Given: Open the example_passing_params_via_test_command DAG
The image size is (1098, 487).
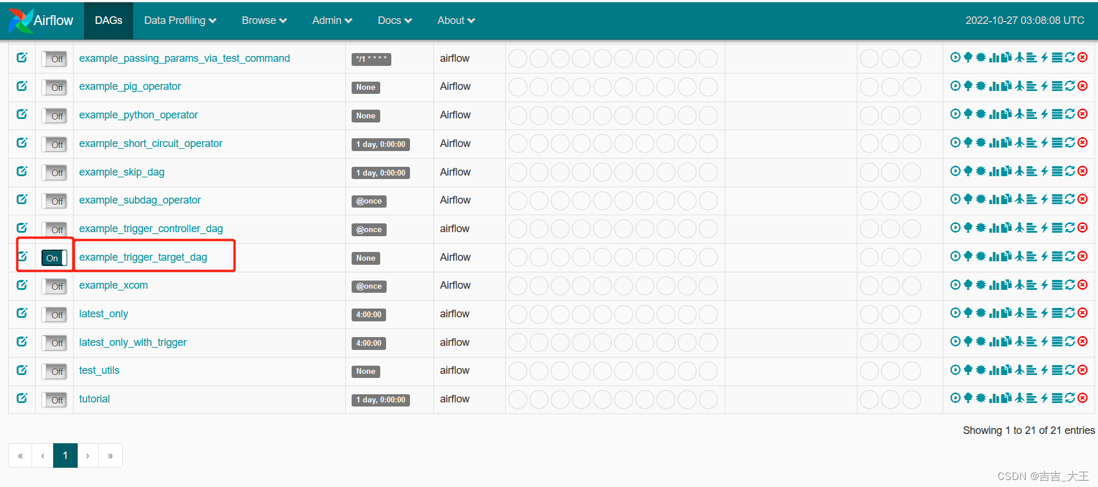Looking at the screenshot, I should click(185, 58).
